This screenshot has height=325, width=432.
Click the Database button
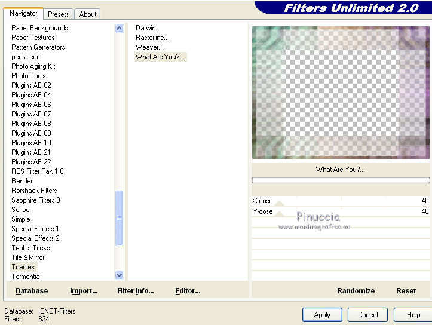(32, 290)
